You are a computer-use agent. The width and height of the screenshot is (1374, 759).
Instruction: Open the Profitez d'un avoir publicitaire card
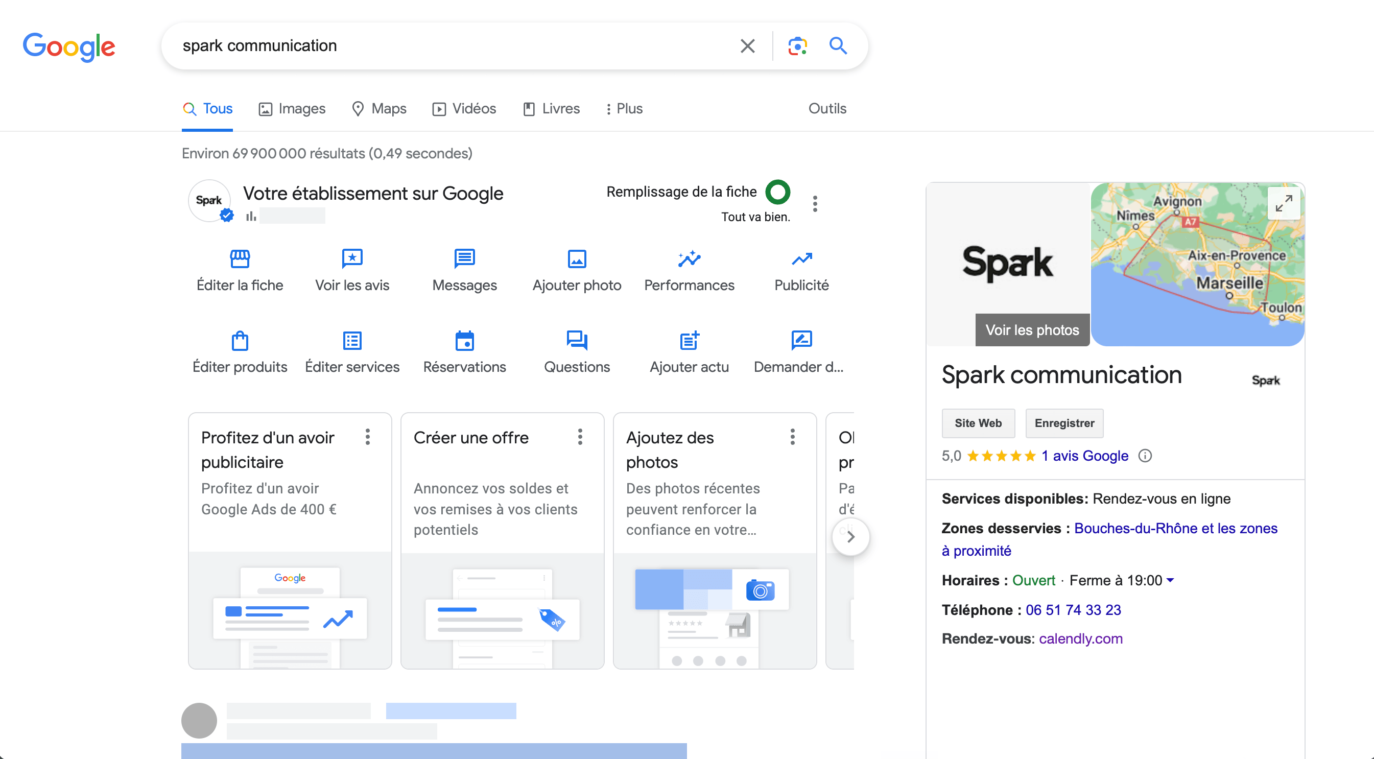(x=290, y=540)
